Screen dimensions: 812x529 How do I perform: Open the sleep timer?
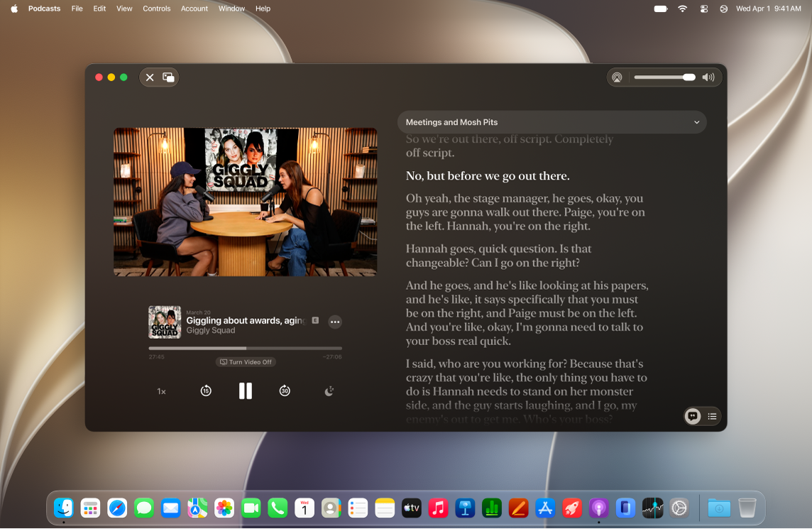329,391
